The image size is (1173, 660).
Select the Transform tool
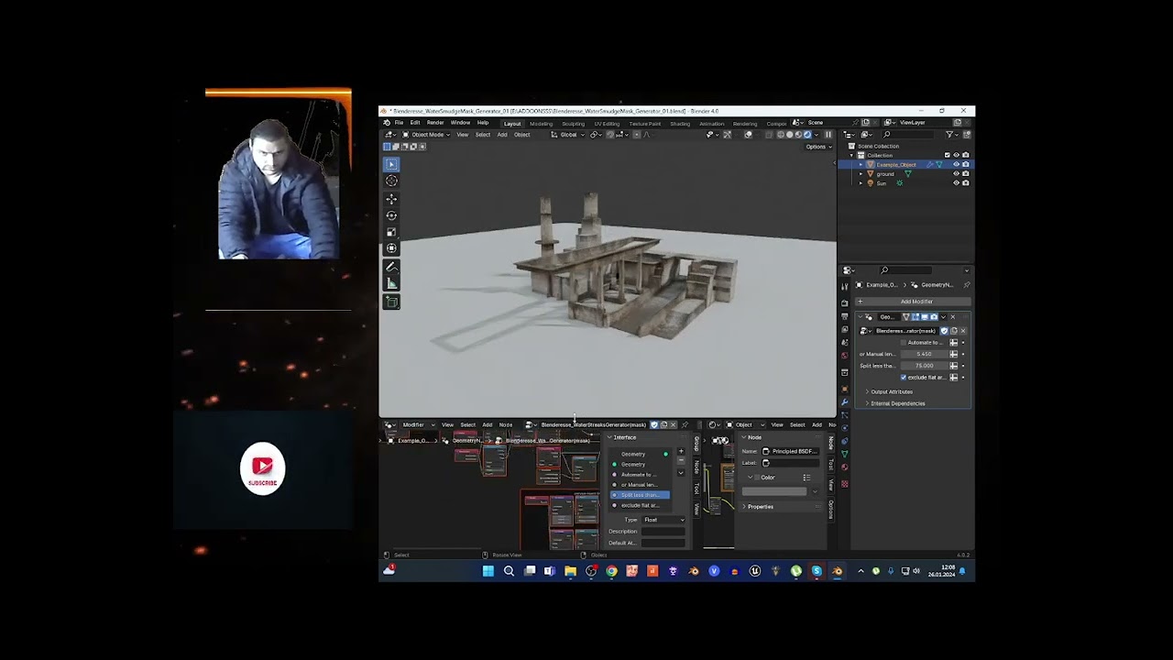391,248
